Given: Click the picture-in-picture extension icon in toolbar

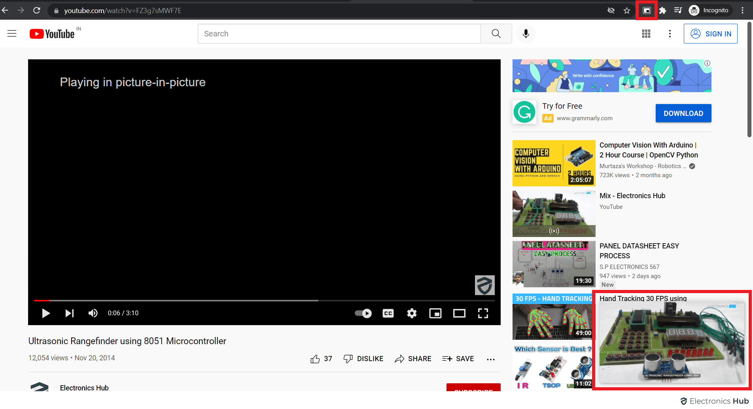Looking at the screenshot, I should pos(647,11).
